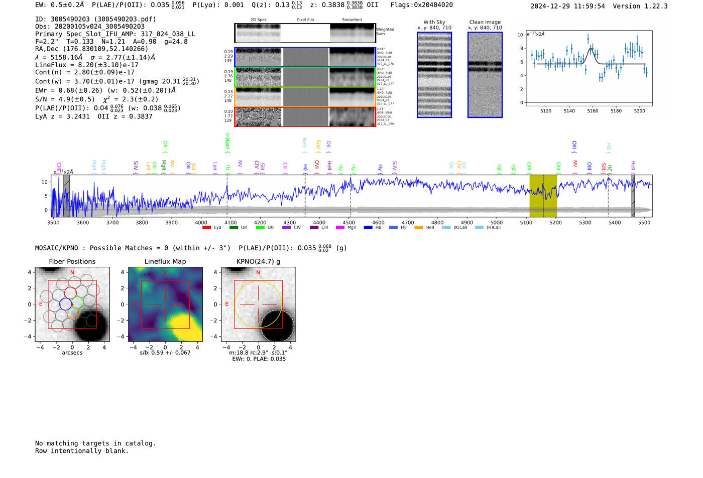
Task: Click the "s/b: 0.59 +/- 0.067" label
Action: [x=165, y=353]
